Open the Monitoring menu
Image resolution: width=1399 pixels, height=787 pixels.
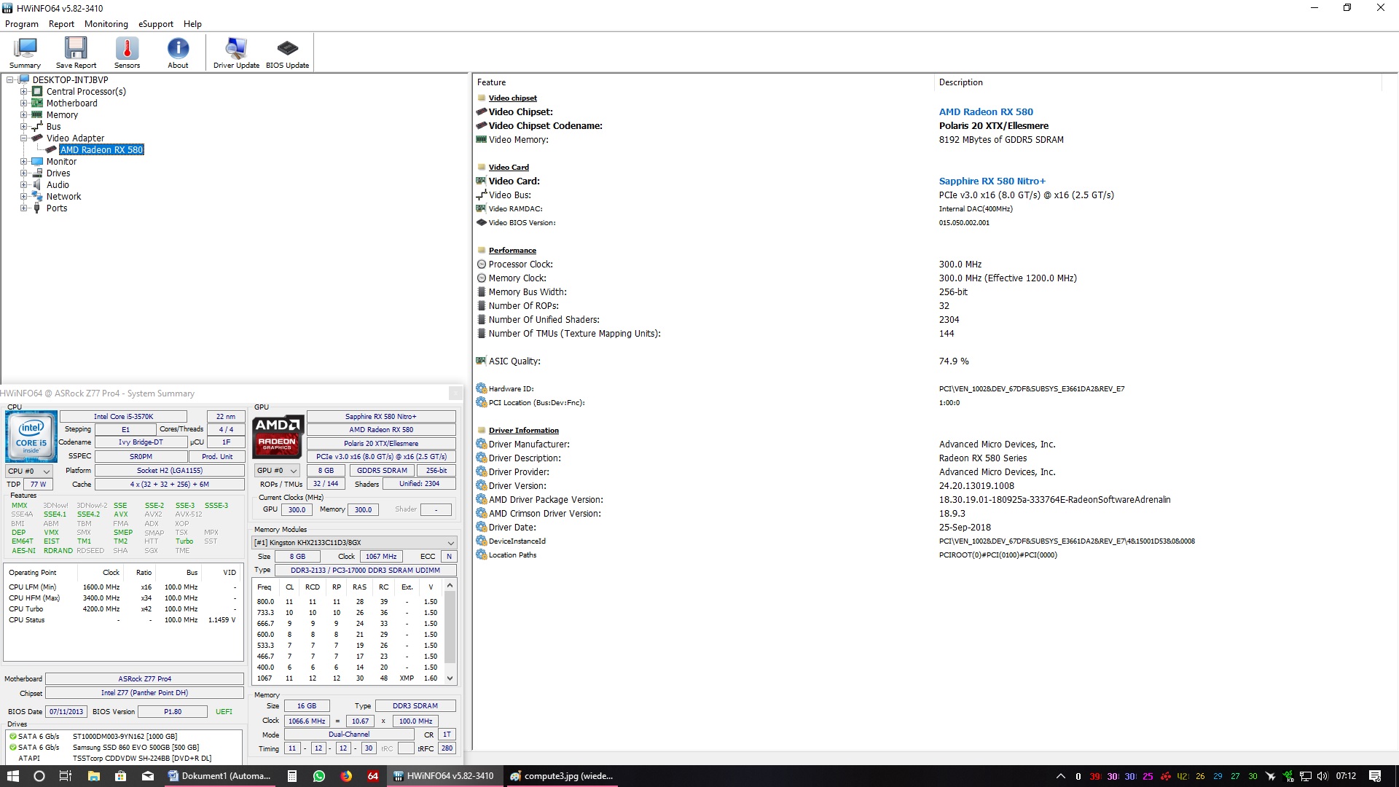pyautogui.click(x=106, y=24)
